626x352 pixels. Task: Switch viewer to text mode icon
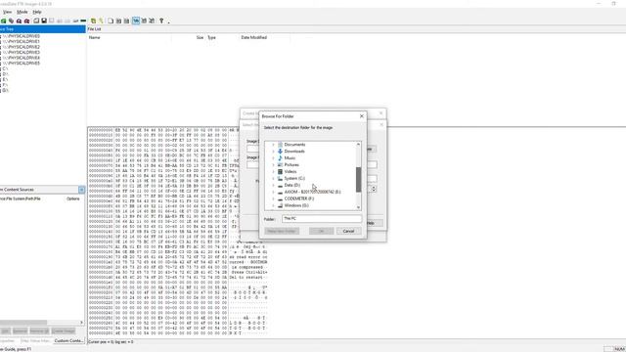[x=144, y=21]
